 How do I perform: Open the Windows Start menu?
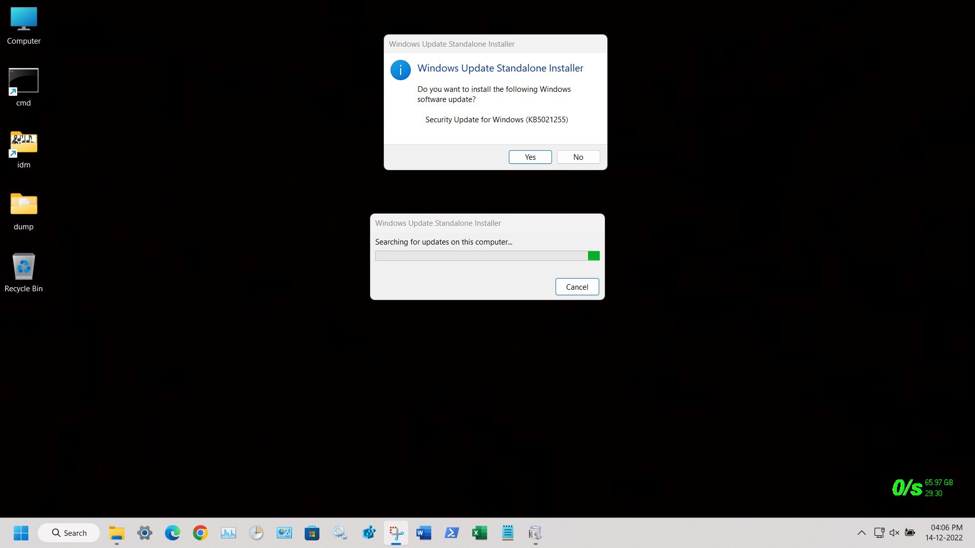point(21,533)
